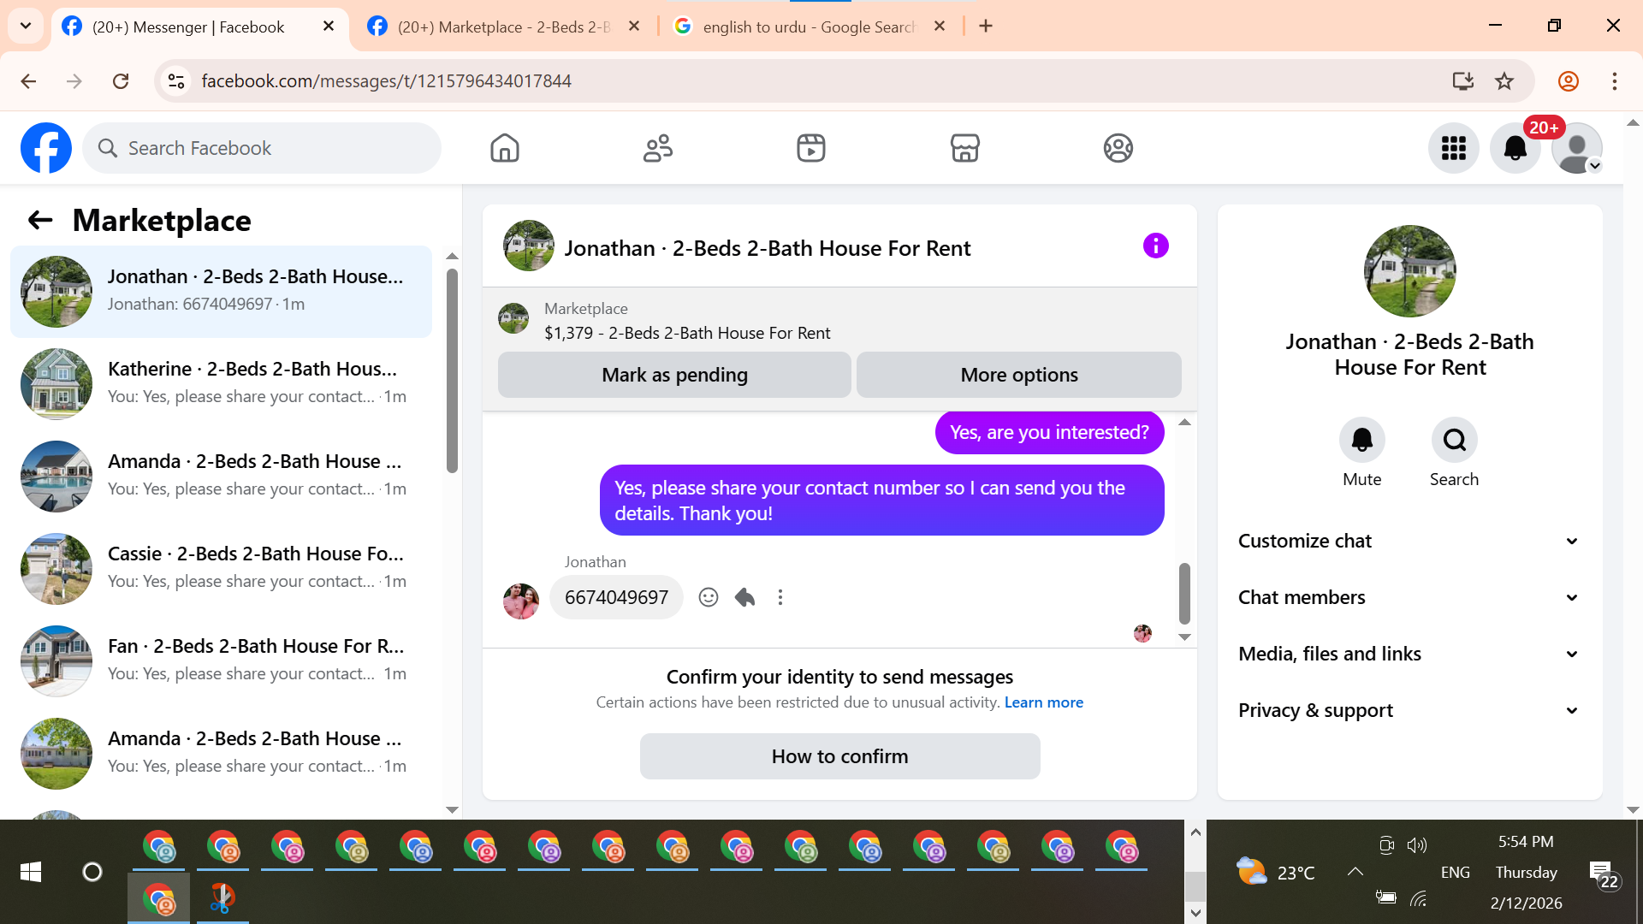Open the Friends icon in the top navigation
Image resolution: width=1643 pixels, height=924 pixels.
(658, 148)
